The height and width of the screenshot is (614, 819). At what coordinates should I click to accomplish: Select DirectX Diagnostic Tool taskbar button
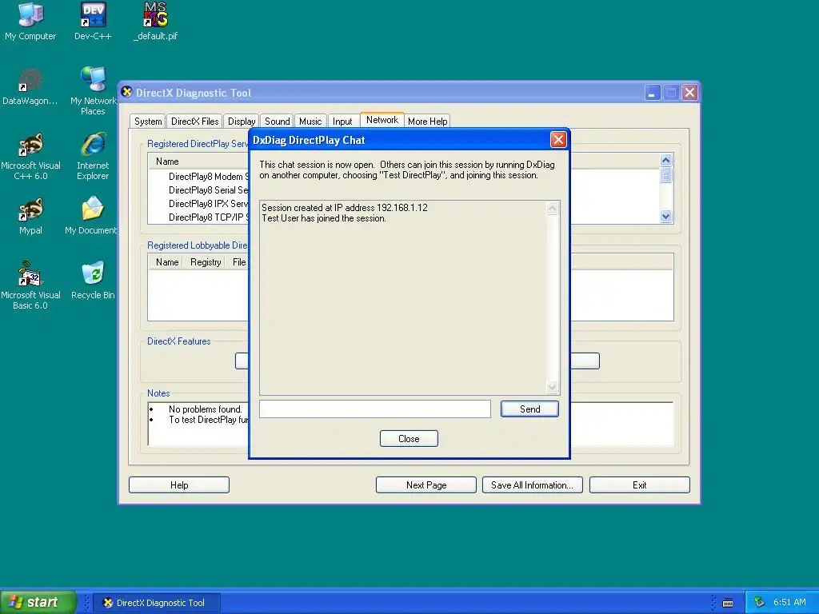coord(157,603)
